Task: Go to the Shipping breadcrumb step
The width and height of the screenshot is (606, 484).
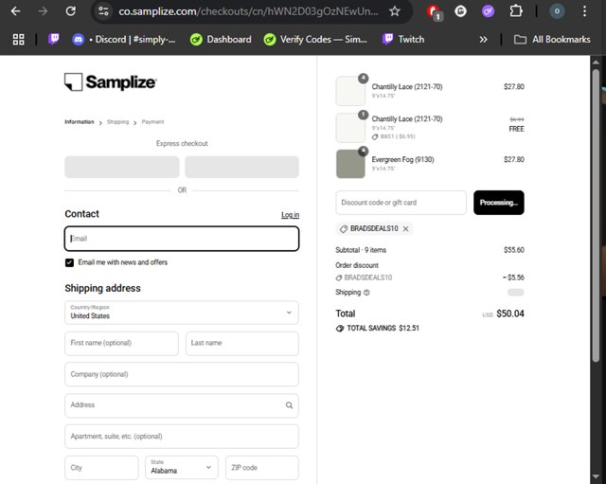Action: [x=117, y=122]
